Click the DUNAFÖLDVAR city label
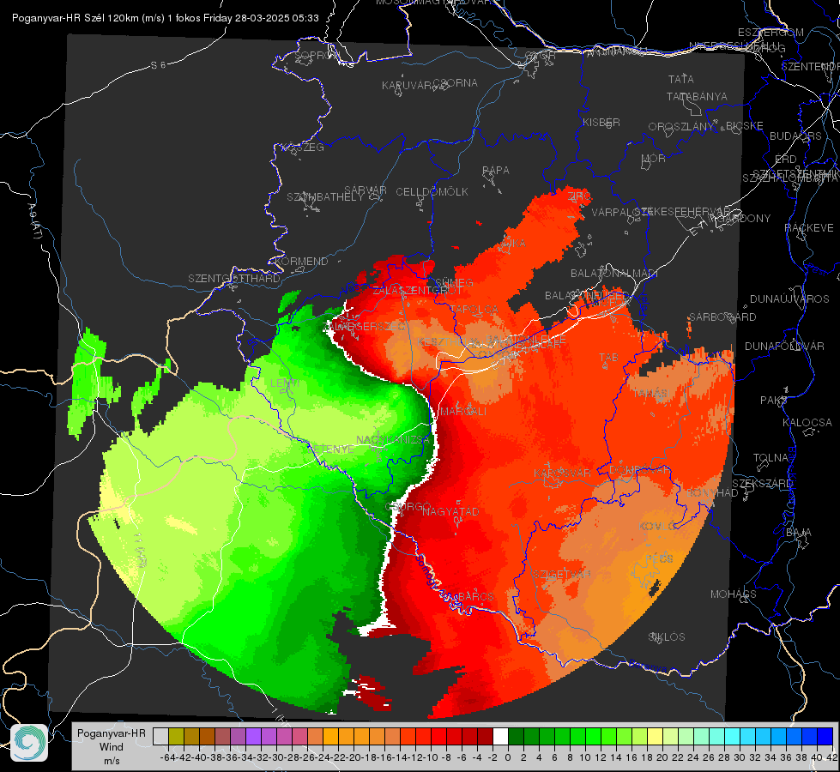This screenshot has height=772, width=840. pos(784,346)
